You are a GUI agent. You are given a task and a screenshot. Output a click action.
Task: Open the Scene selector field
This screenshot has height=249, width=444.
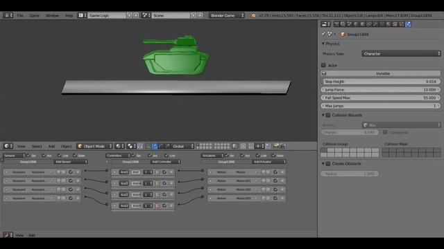tap(171, 15)
